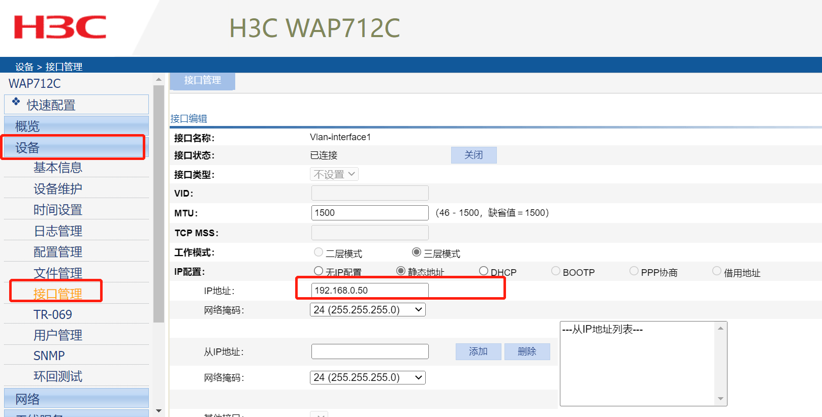The width and height of the screenshot is (822, 417).
Task: Open 日志管理 log management
Action: click(x=58, y=231)
